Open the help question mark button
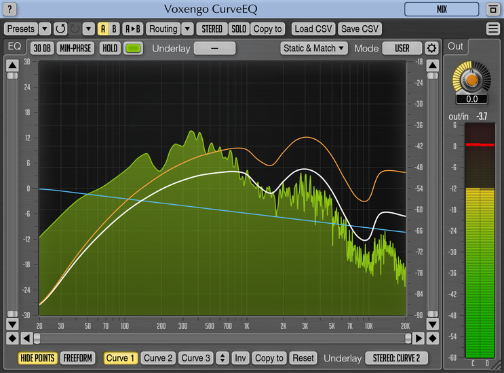Image resolution: width=504 pixels, height=373 pixels. pos(9,9)
